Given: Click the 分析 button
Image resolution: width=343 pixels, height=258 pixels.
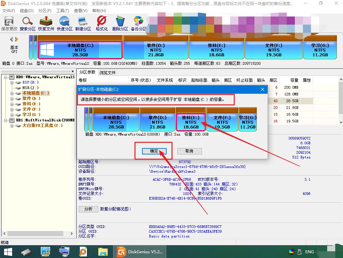Looking at the screenshot, I should [x=88, y=209].
